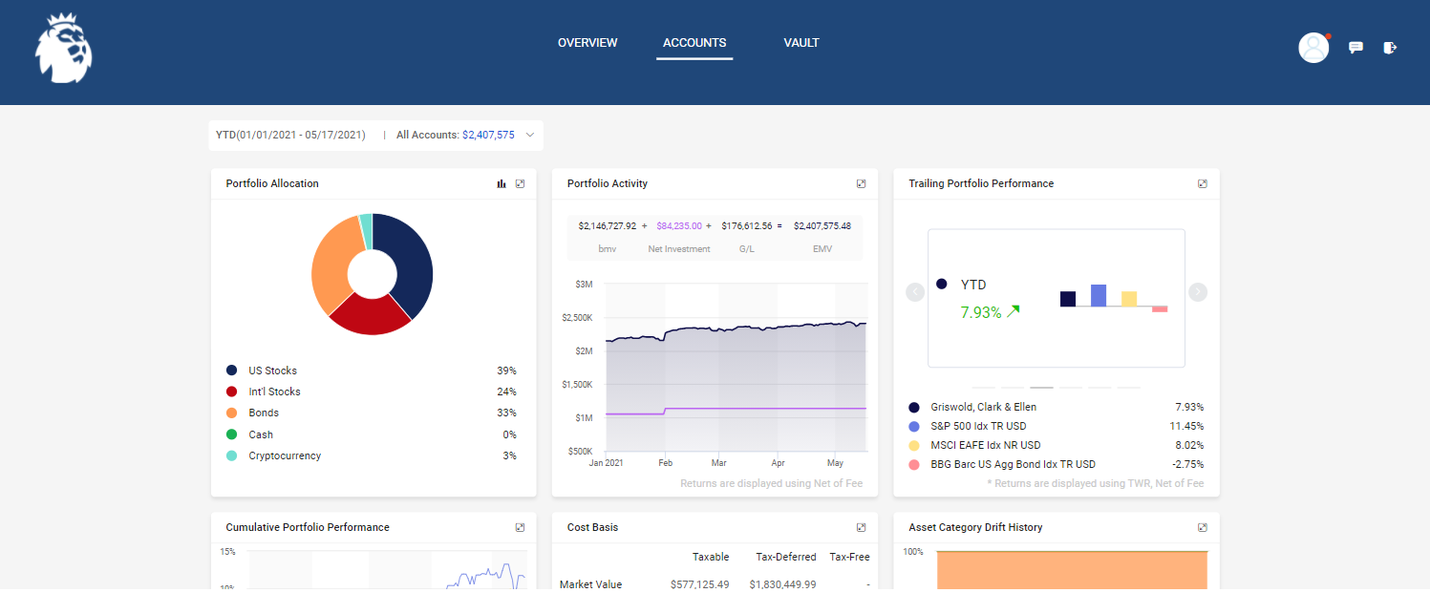The height and width of the screenshot is (593, 1430).
Task: Select a carousel pagination dot below performance chart
Action: 1040,387
